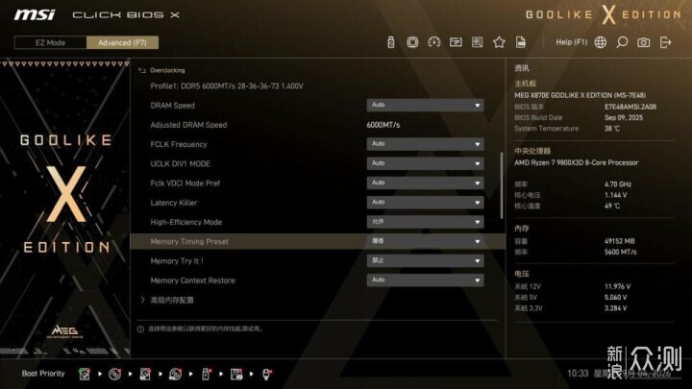The height and width of the screenshot is (389, 692).
Task: Open the Memory Context Restore dropdown
Action: pyautogui.click(x=425, y=280)
